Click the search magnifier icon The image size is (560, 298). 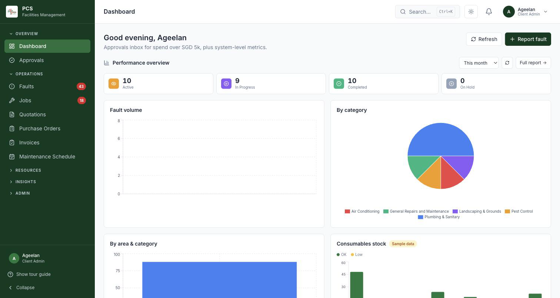[403, 12]
